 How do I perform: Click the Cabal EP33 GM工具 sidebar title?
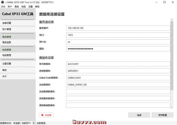coord(18,14)
